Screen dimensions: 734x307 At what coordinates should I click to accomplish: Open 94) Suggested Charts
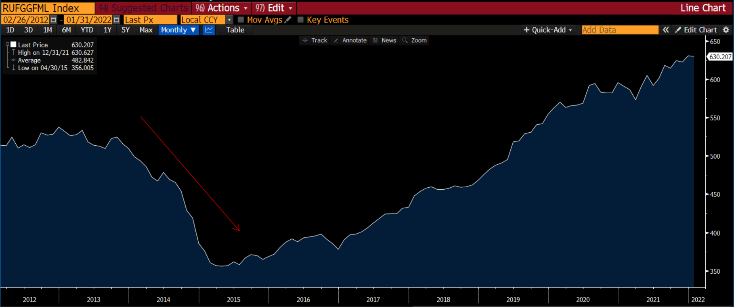[144, 8]
